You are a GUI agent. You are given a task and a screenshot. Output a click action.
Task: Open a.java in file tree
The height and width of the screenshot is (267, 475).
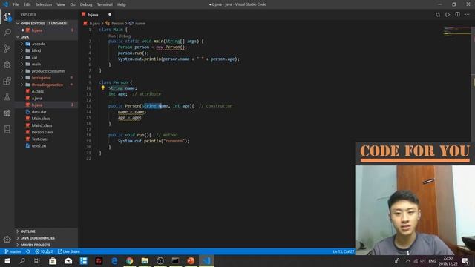[46, 98]
